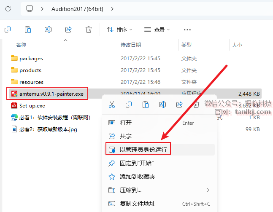Sort by 类型 column header
Screen dimensions: 273x212
point(187,45)
